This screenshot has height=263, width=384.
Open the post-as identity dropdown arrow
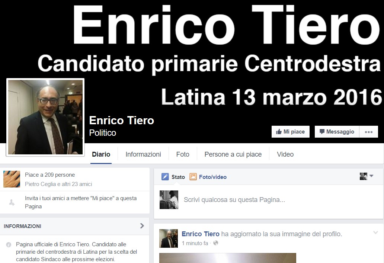(x=371, y=176)
